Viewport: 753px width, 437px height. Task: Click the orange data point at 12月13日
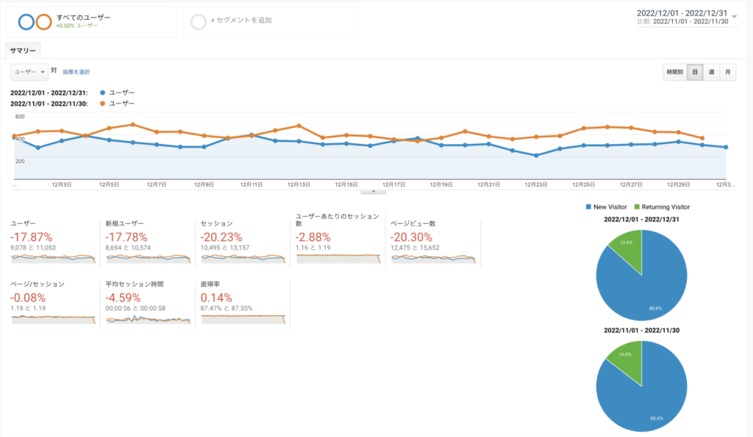point(299,126)
